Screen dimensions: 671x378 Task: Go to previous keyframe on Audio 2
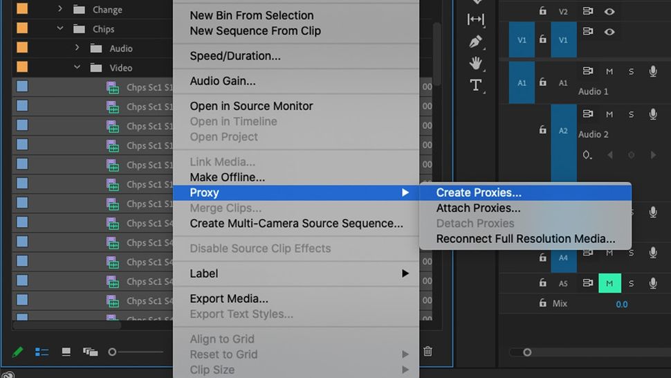(610, 155)
